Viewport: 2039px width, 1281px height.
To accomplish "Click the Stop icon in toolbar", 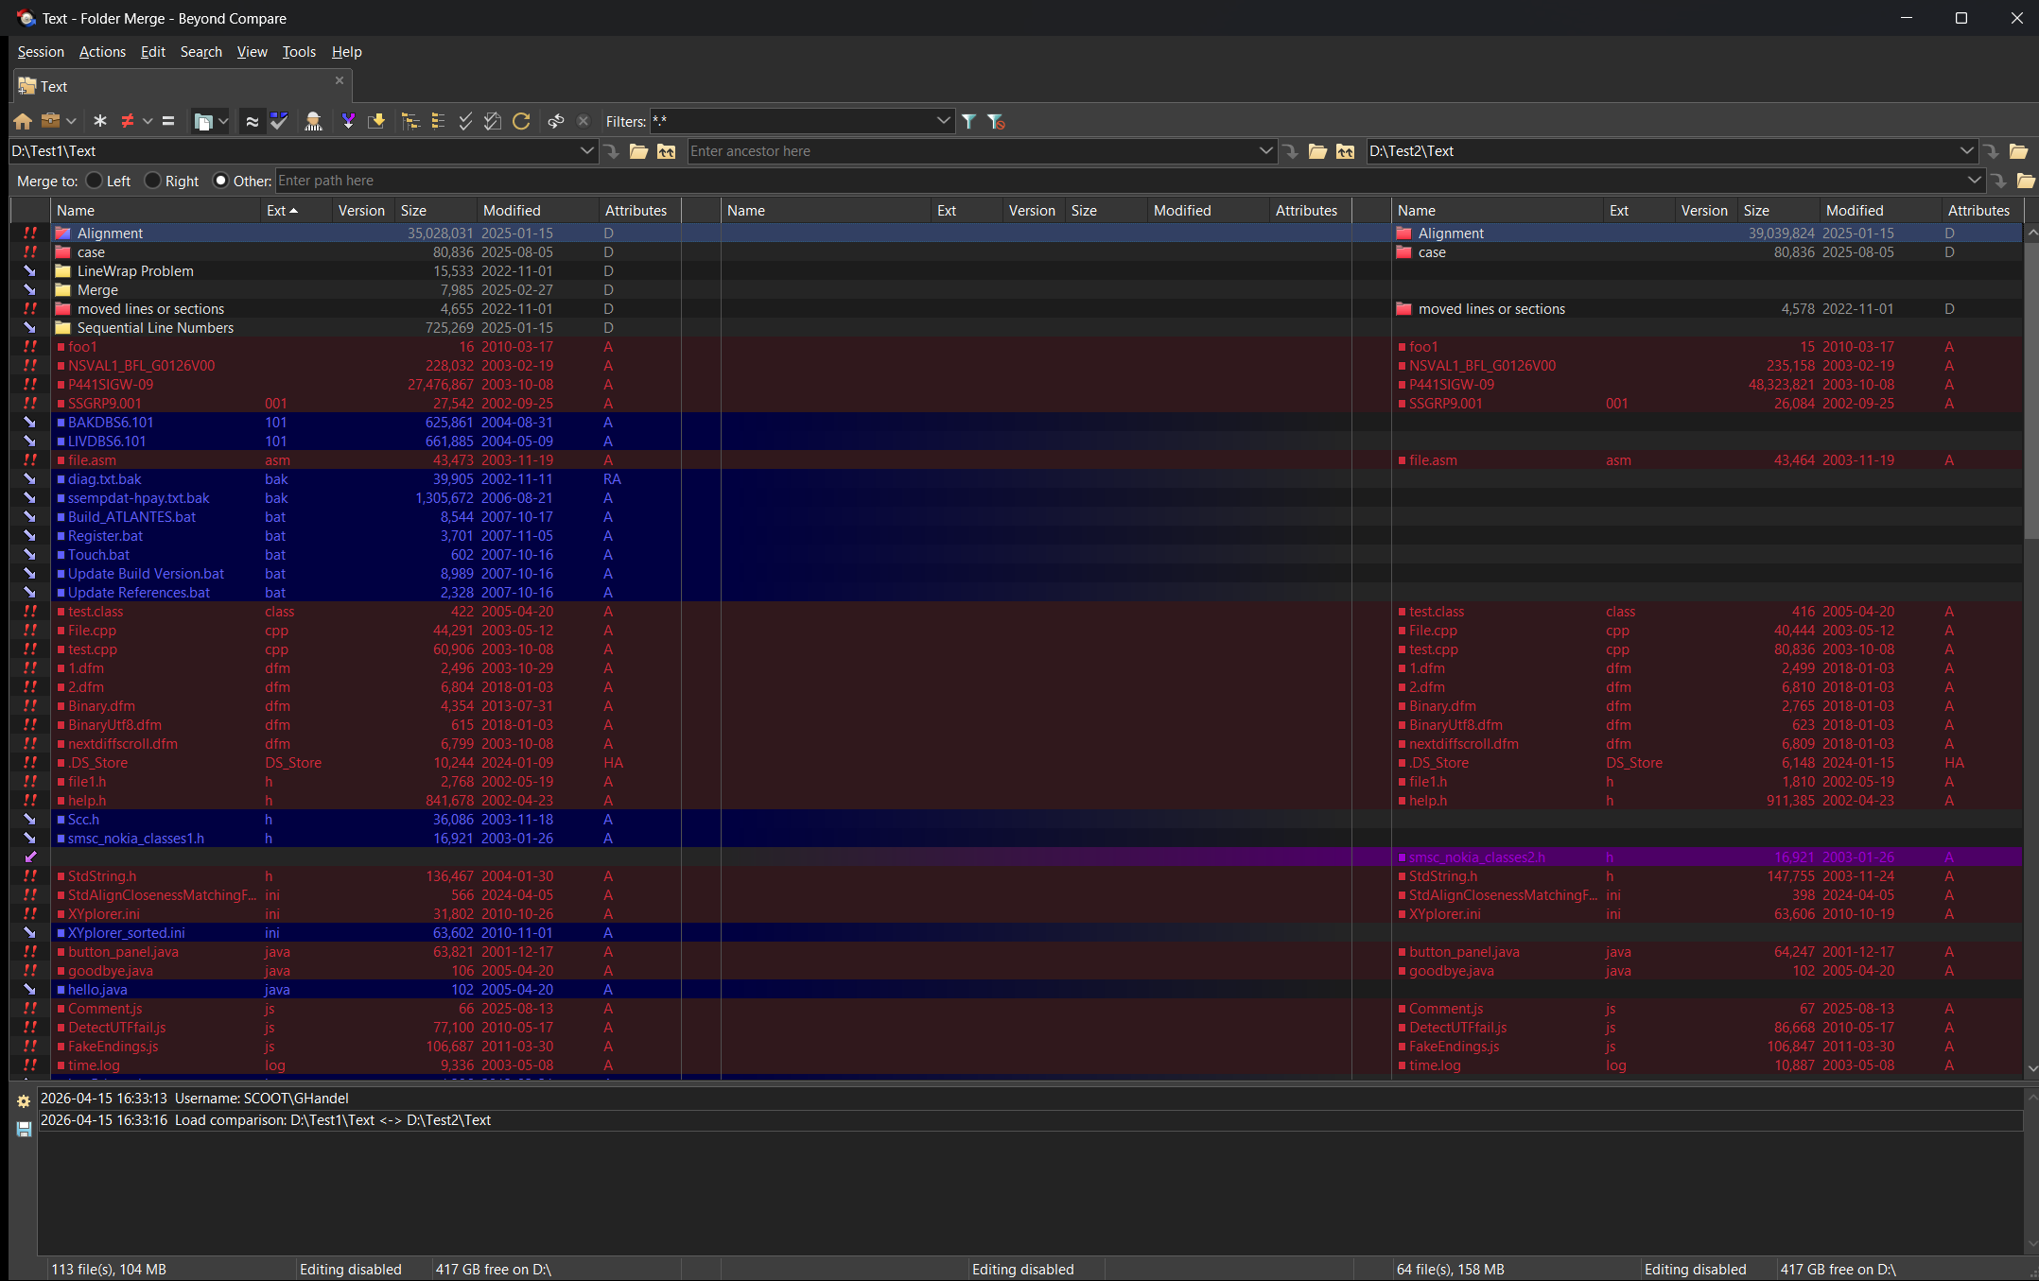I will coord(584,121).
